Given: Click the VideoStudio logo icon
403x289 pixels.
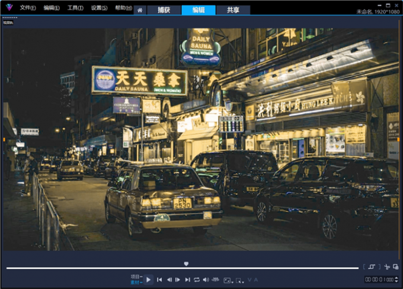Looking at the screenshot, I should [x=9, y=7].
